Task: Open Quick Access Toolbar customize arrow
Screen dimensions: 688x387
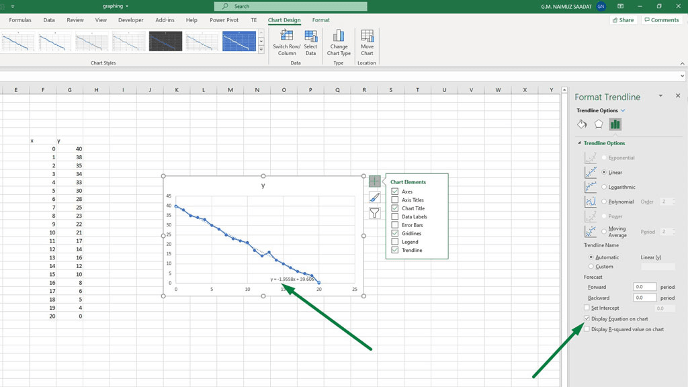Action: (13, 6)
